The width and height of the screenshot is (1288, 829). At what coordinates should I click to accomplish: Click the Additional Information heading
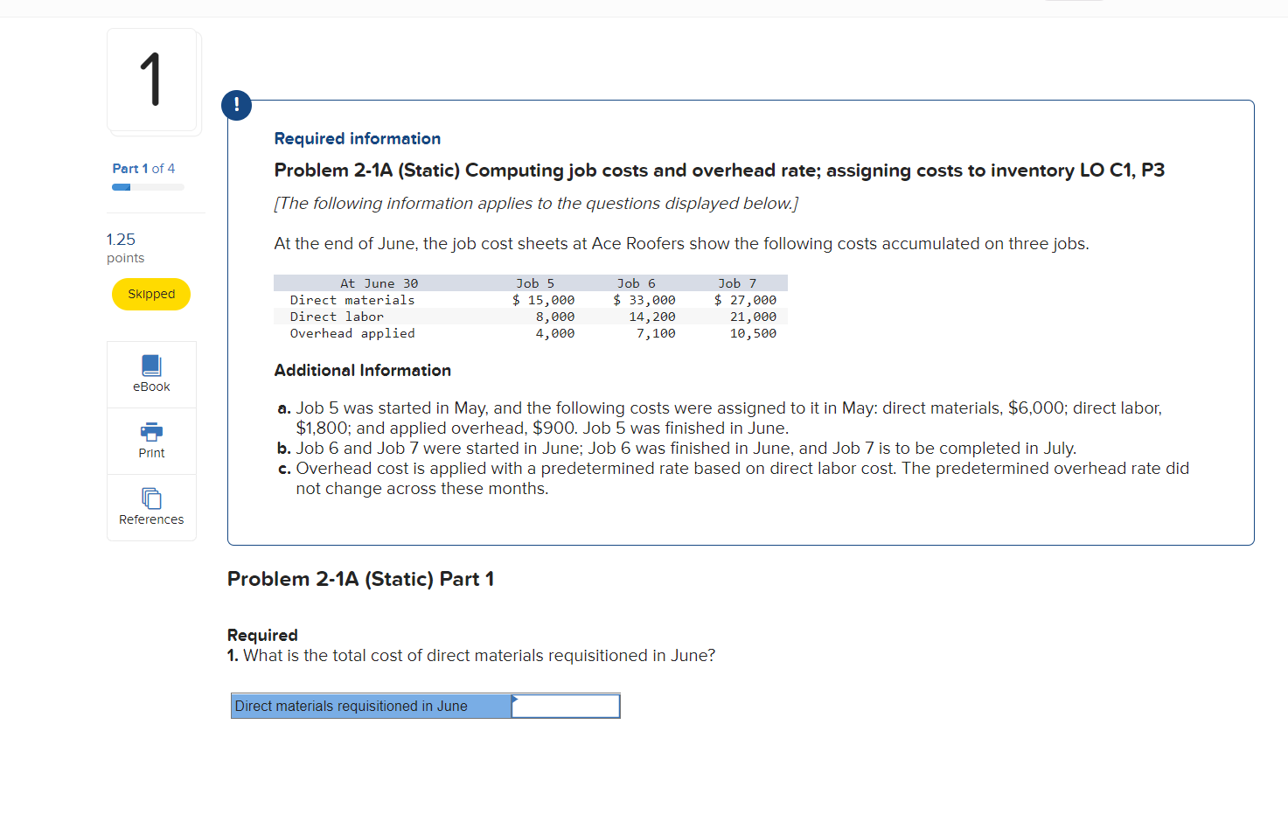pos(362,370)
